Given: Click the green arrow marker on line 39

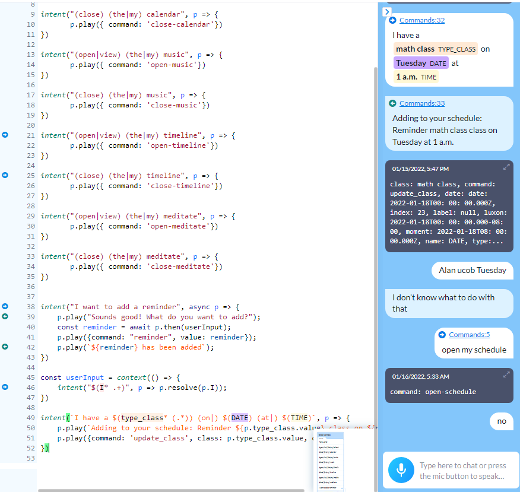Looking at the screenshot, I should pyautogui.click(x=5, y=316).
